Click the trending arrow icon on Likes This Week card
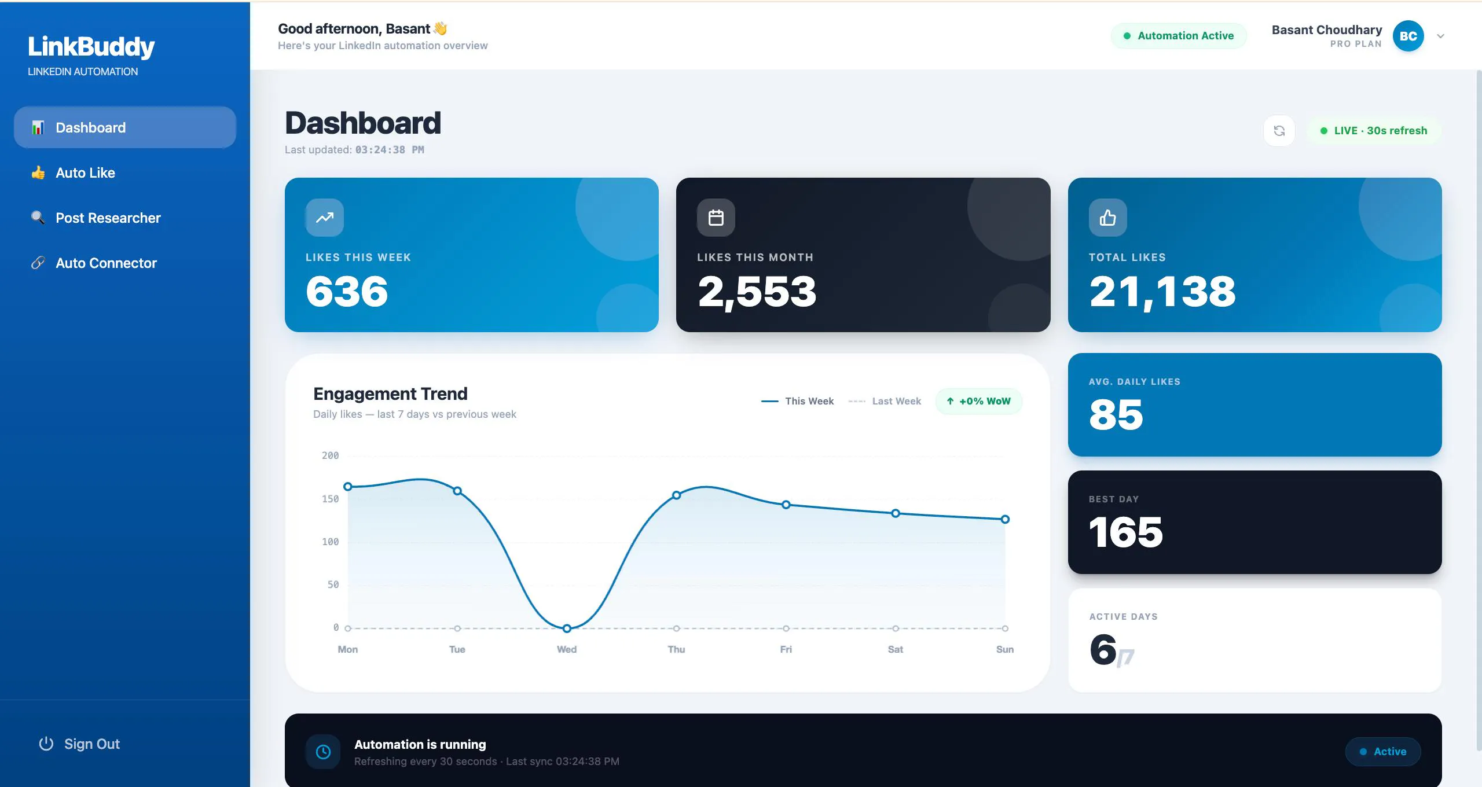Image resolution: width=1482 pixels, height=787 pixels. tap(324, 218)
